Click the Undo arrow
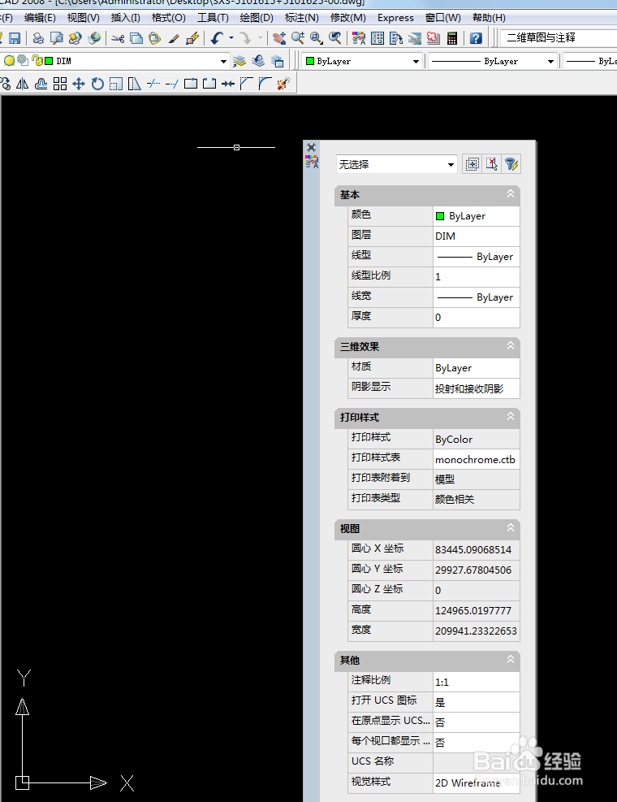617x802 pixels. [218, 38]
